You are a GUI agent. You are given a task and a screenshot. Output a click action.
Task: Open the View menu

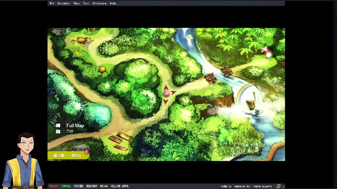click(76, 3)
